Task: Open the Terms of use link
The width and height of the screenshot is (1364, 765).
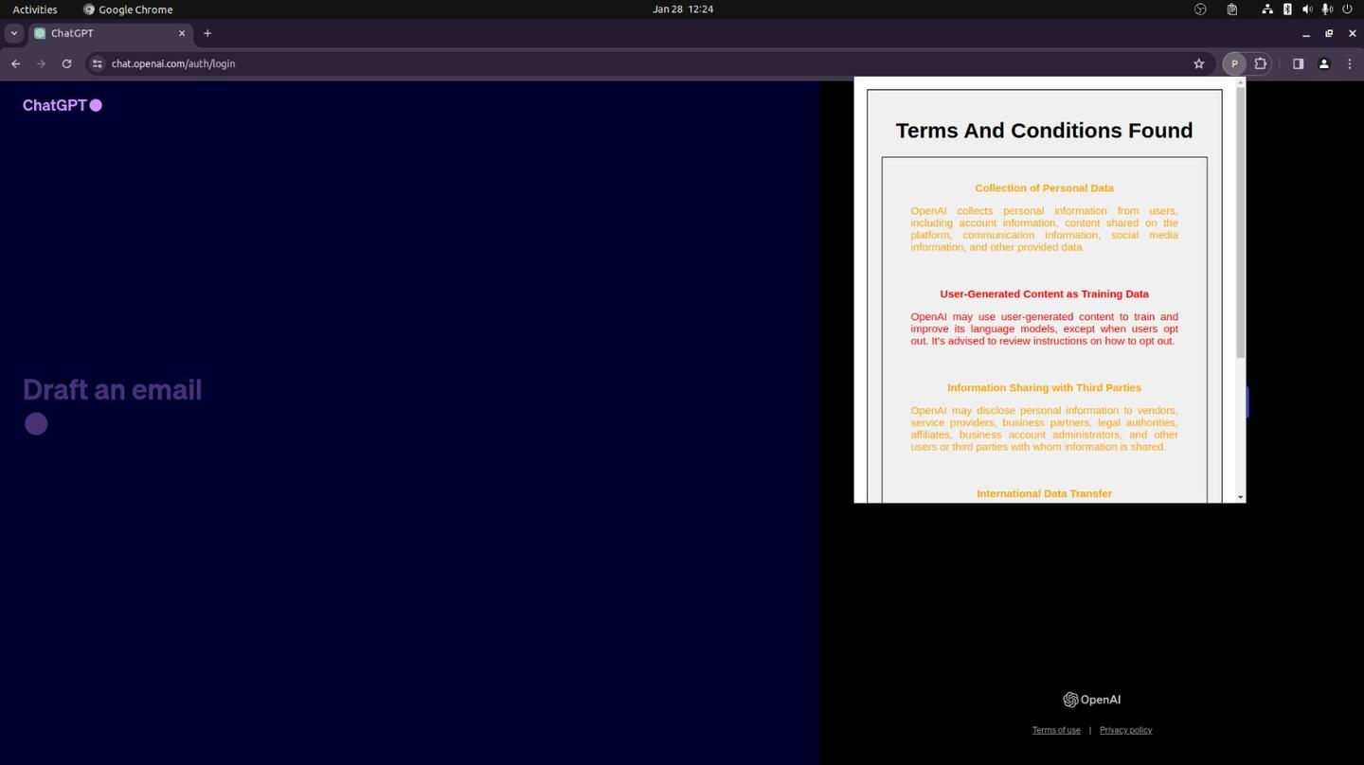Action: [1056, 730]
